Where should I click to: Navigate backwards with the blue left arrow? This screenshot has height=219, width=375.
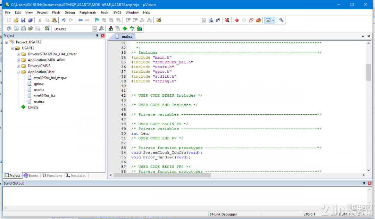pyautogui.click(x=80, y=20)
